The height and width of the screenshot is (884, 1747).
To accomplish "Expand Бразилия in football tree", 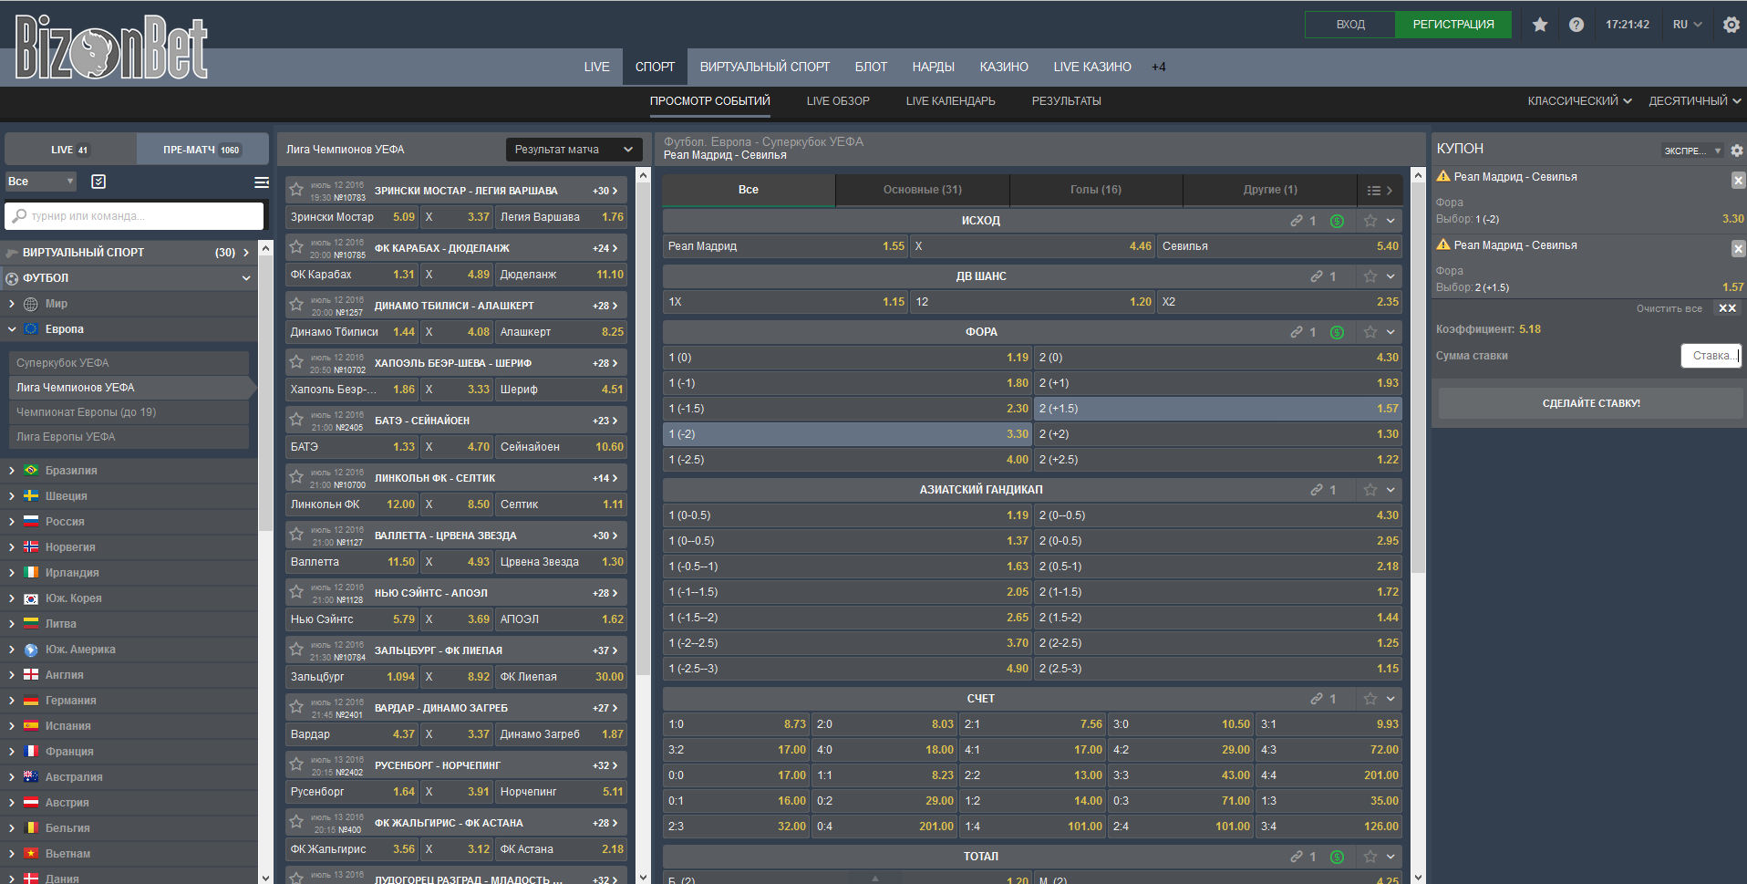I will [x=12, y=471].
